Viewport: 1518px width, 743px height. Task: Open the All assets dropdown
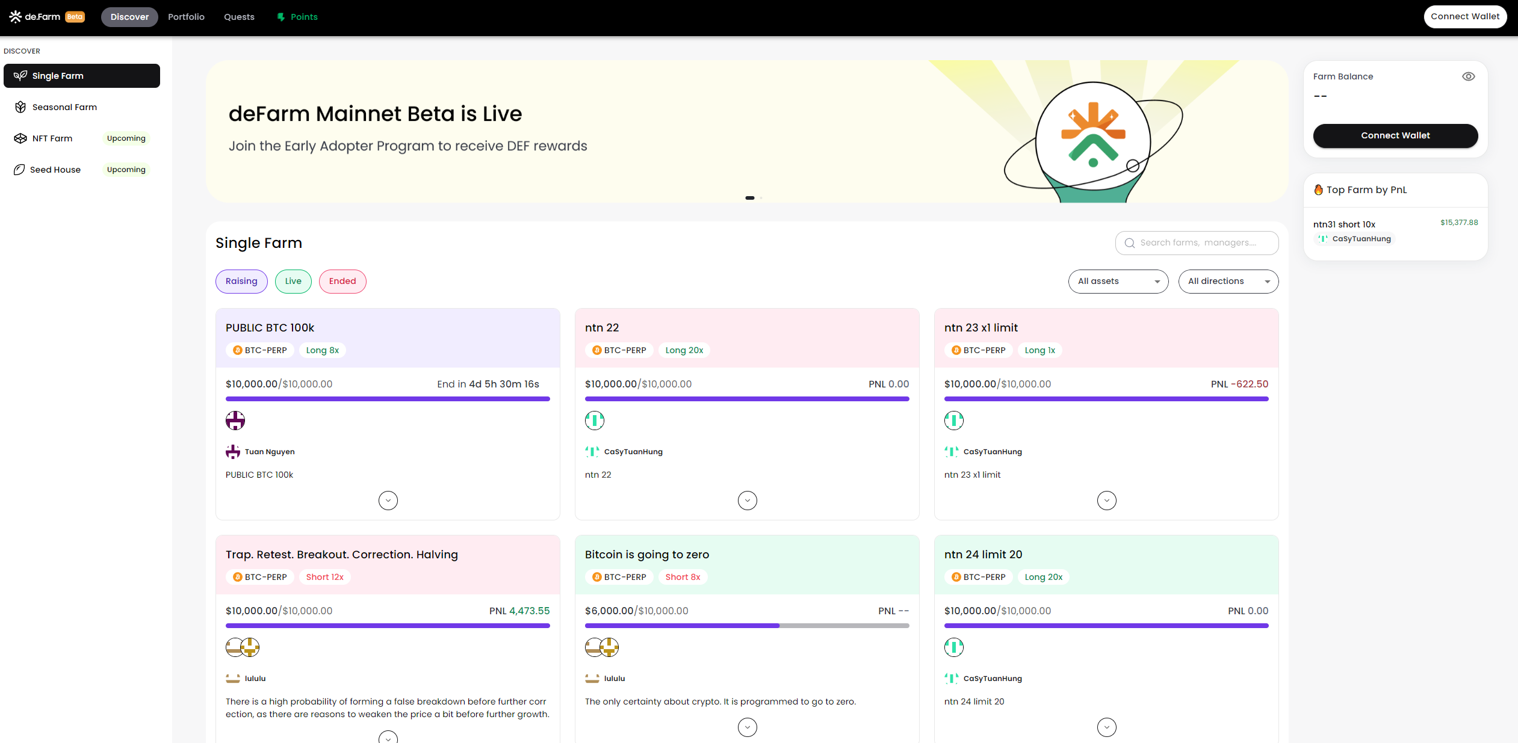[x=1118, y=282]
